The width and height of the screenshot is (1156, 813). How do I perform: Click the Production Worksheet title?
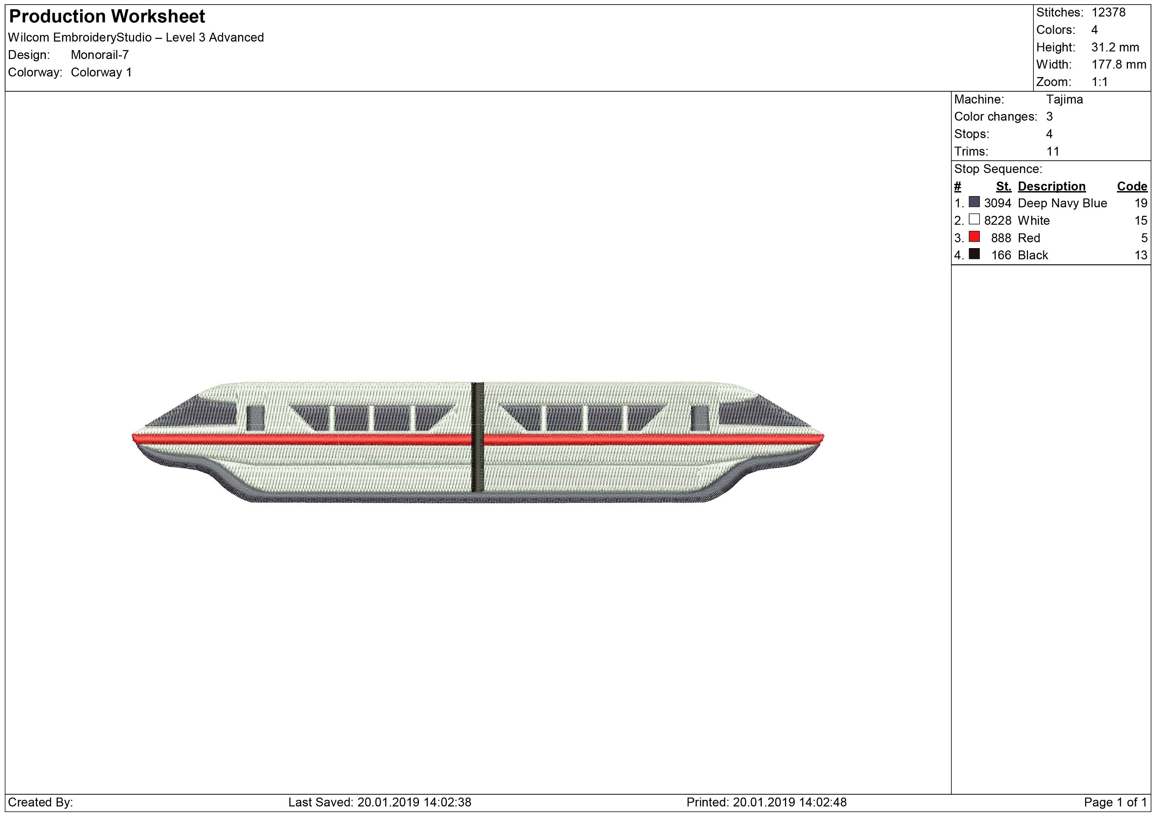tap(107, 17)
